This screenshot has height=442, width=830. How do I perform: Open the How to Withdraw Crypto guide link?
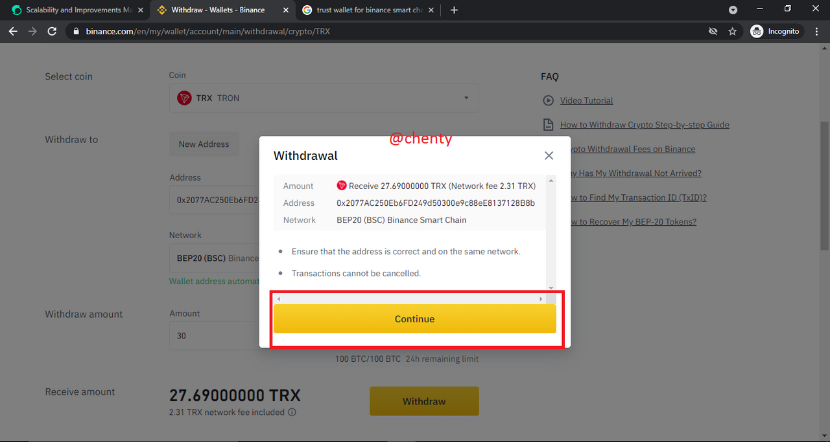click(645, 125)
